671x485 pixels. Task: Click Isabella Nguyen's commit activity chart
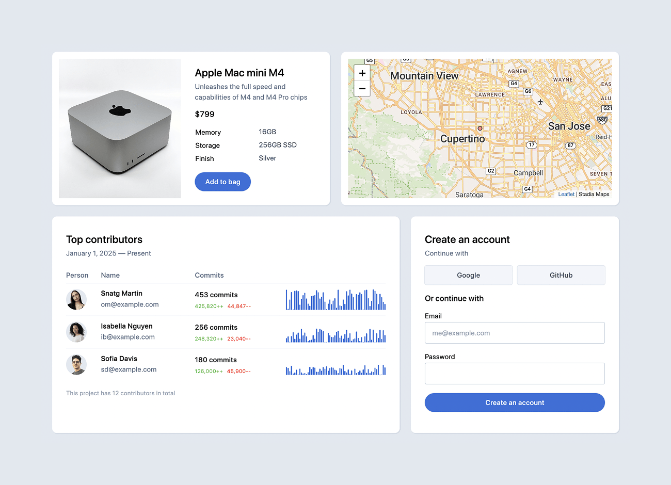coord(335,335)
